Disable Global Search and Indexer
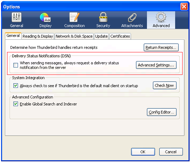 pyautogui.click(x=16, y=104)
